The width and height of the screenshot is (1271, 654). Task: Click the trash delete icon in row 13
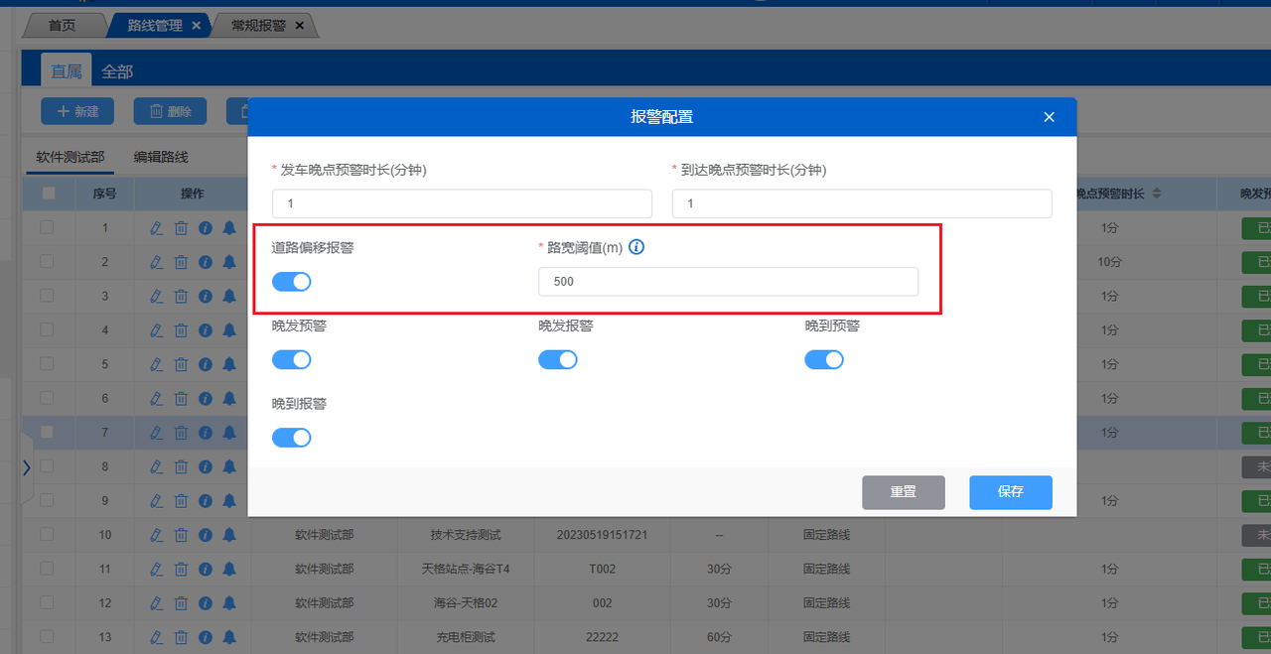(x=181, y=636)
